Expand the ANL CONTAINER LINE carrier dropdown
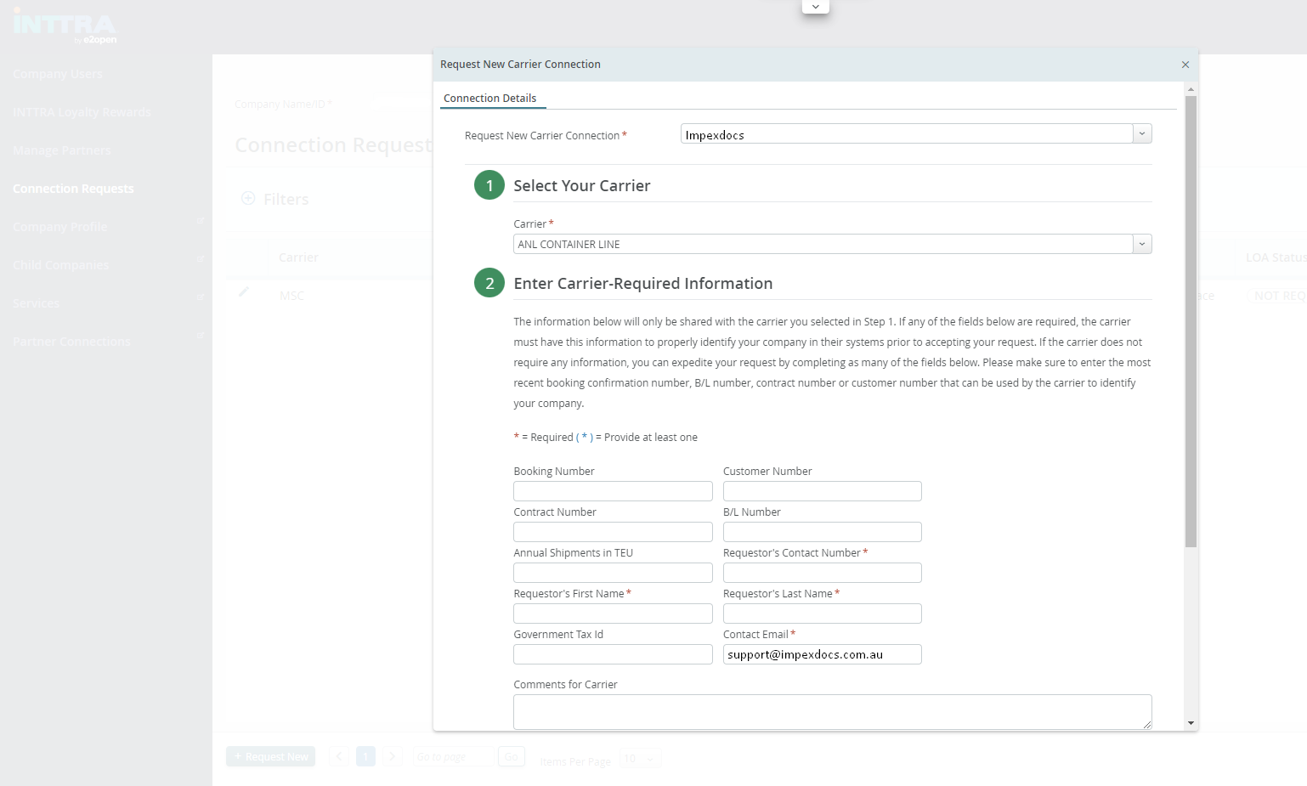Viewport: 1307px width, 786px height. coord(1142,244)
